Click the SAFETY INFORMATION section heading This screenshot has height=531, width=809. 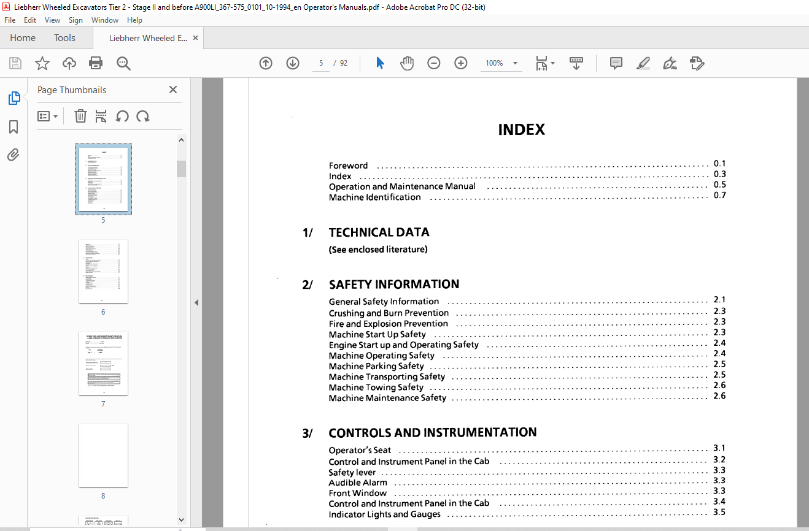click(x=394, y=285)
